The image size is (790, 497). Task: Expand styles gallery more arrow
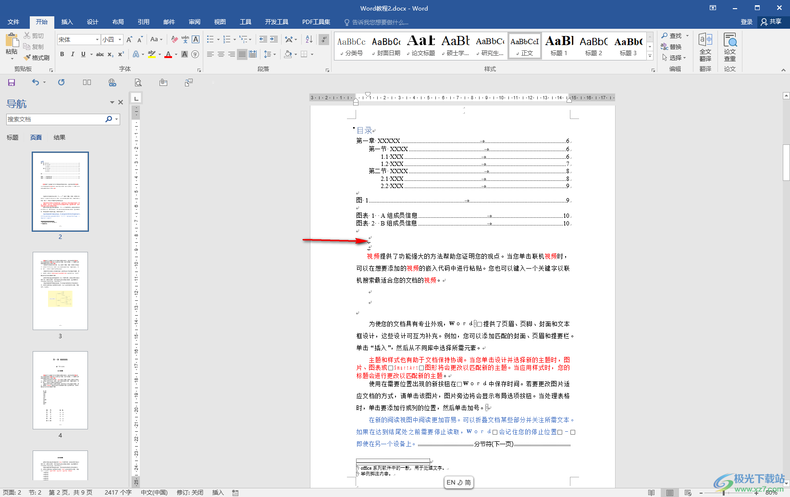[650, 56]
